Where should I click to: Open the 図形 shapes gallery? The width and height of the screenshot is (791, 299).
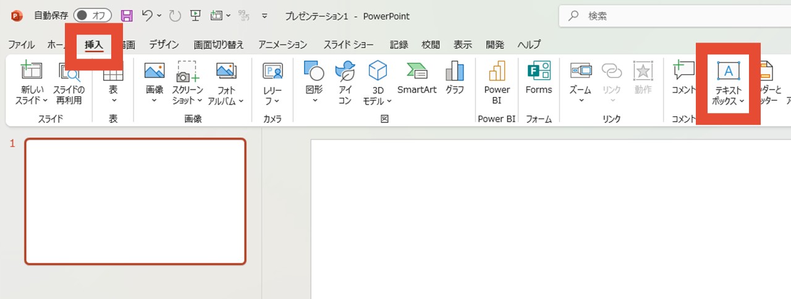(x=314, y=83)
